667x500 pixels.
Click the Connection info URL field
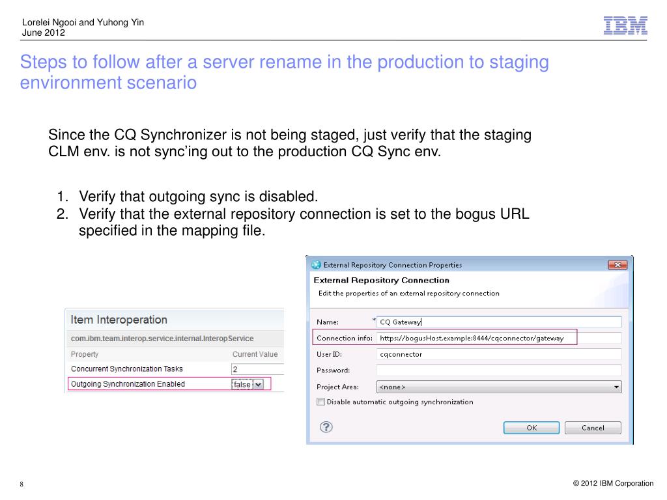pyautogui.click(x=499, y=338)
